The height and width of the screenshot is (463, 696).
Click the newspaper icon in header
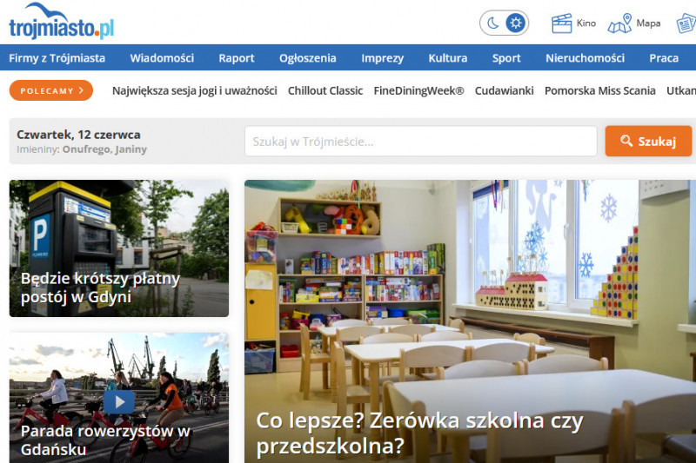(x=686, y=23)
